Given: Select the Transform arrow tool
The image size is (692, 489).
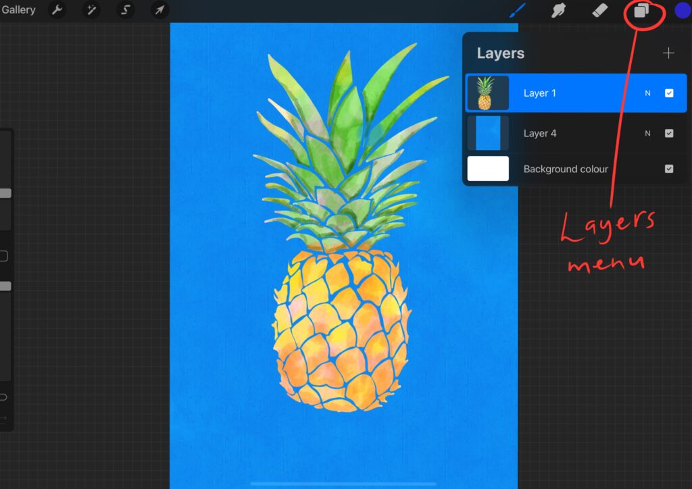Looking at the screenshot, I should pyautogui.click(x=159, y=10).
